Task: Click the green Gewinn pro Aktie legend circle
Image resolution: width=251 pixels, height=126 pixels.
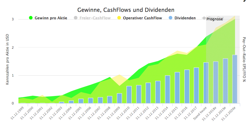Action: pos(31,18)
